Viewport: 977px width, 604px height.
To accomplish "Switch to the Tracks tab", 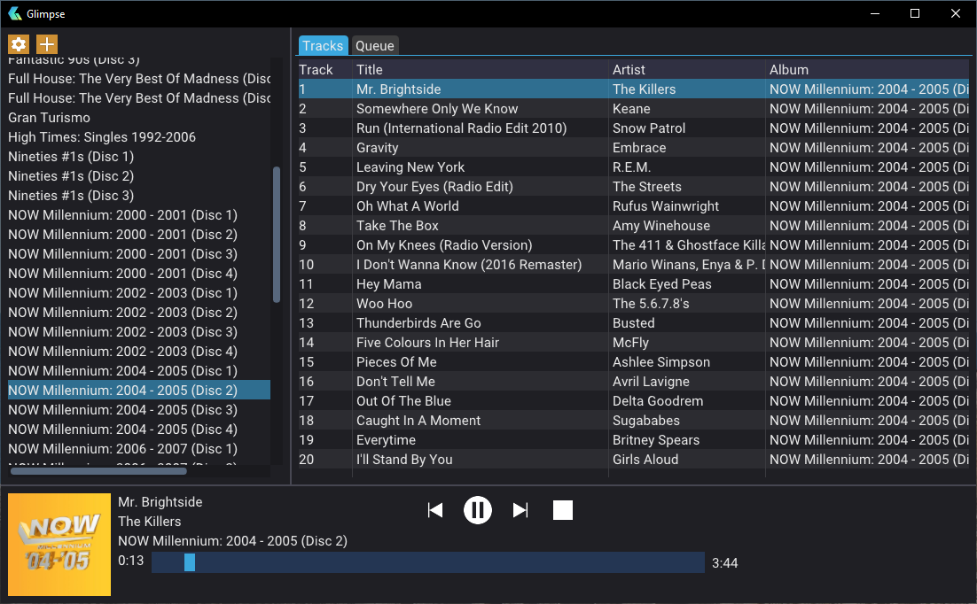I will 323,45.
